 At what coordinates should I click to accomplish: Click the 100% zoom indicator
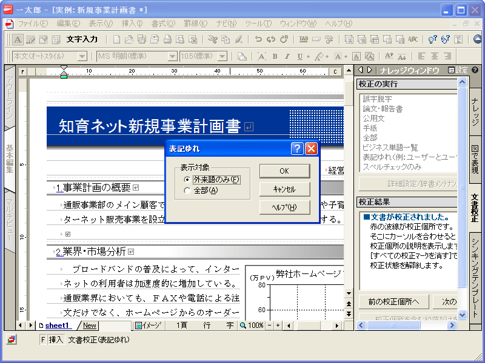coord(252,325)
